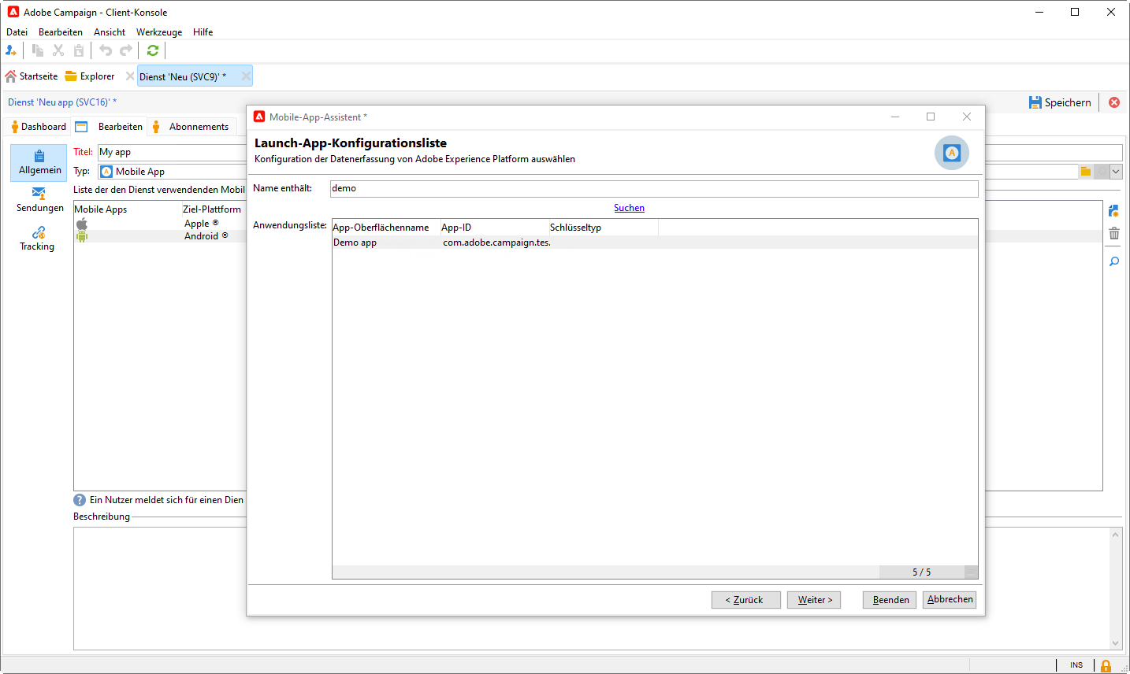Click the '5 / 5' record counter
Image resolution: width=1130 pixels, height=674 pixels.
coord(921,572)
